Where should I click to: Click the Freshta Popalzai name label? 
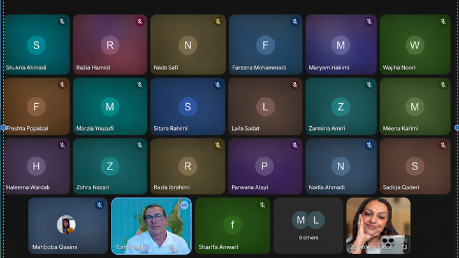coord(27,129)
